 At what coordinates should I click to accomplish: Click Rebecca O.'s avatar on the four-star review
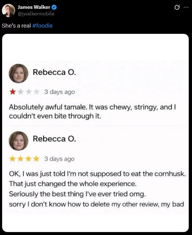pos(18,141)
